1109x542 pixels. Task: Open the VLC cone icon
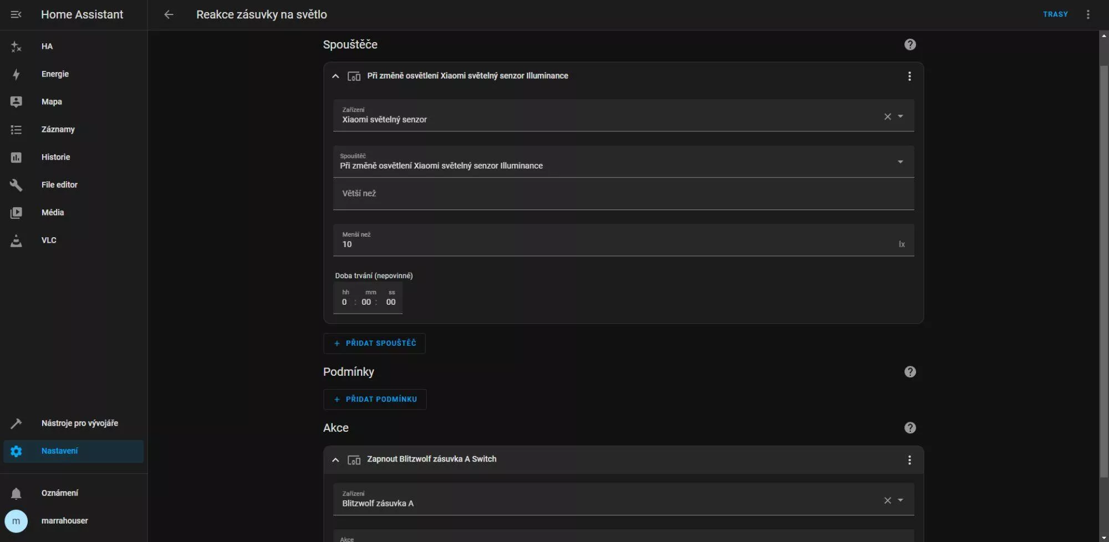(x=16, y=241)
